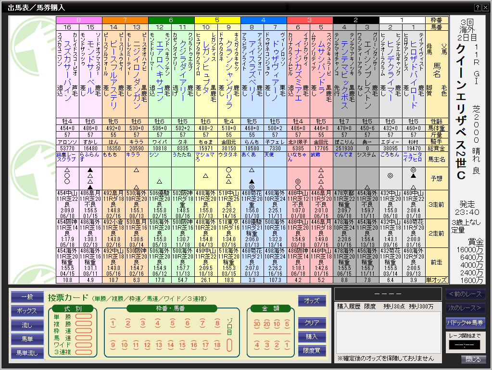Image resolution: width=492 pixels, height=370 pixels.
Task: Click the pink frame 8 header
Action: tap(79, 20)
